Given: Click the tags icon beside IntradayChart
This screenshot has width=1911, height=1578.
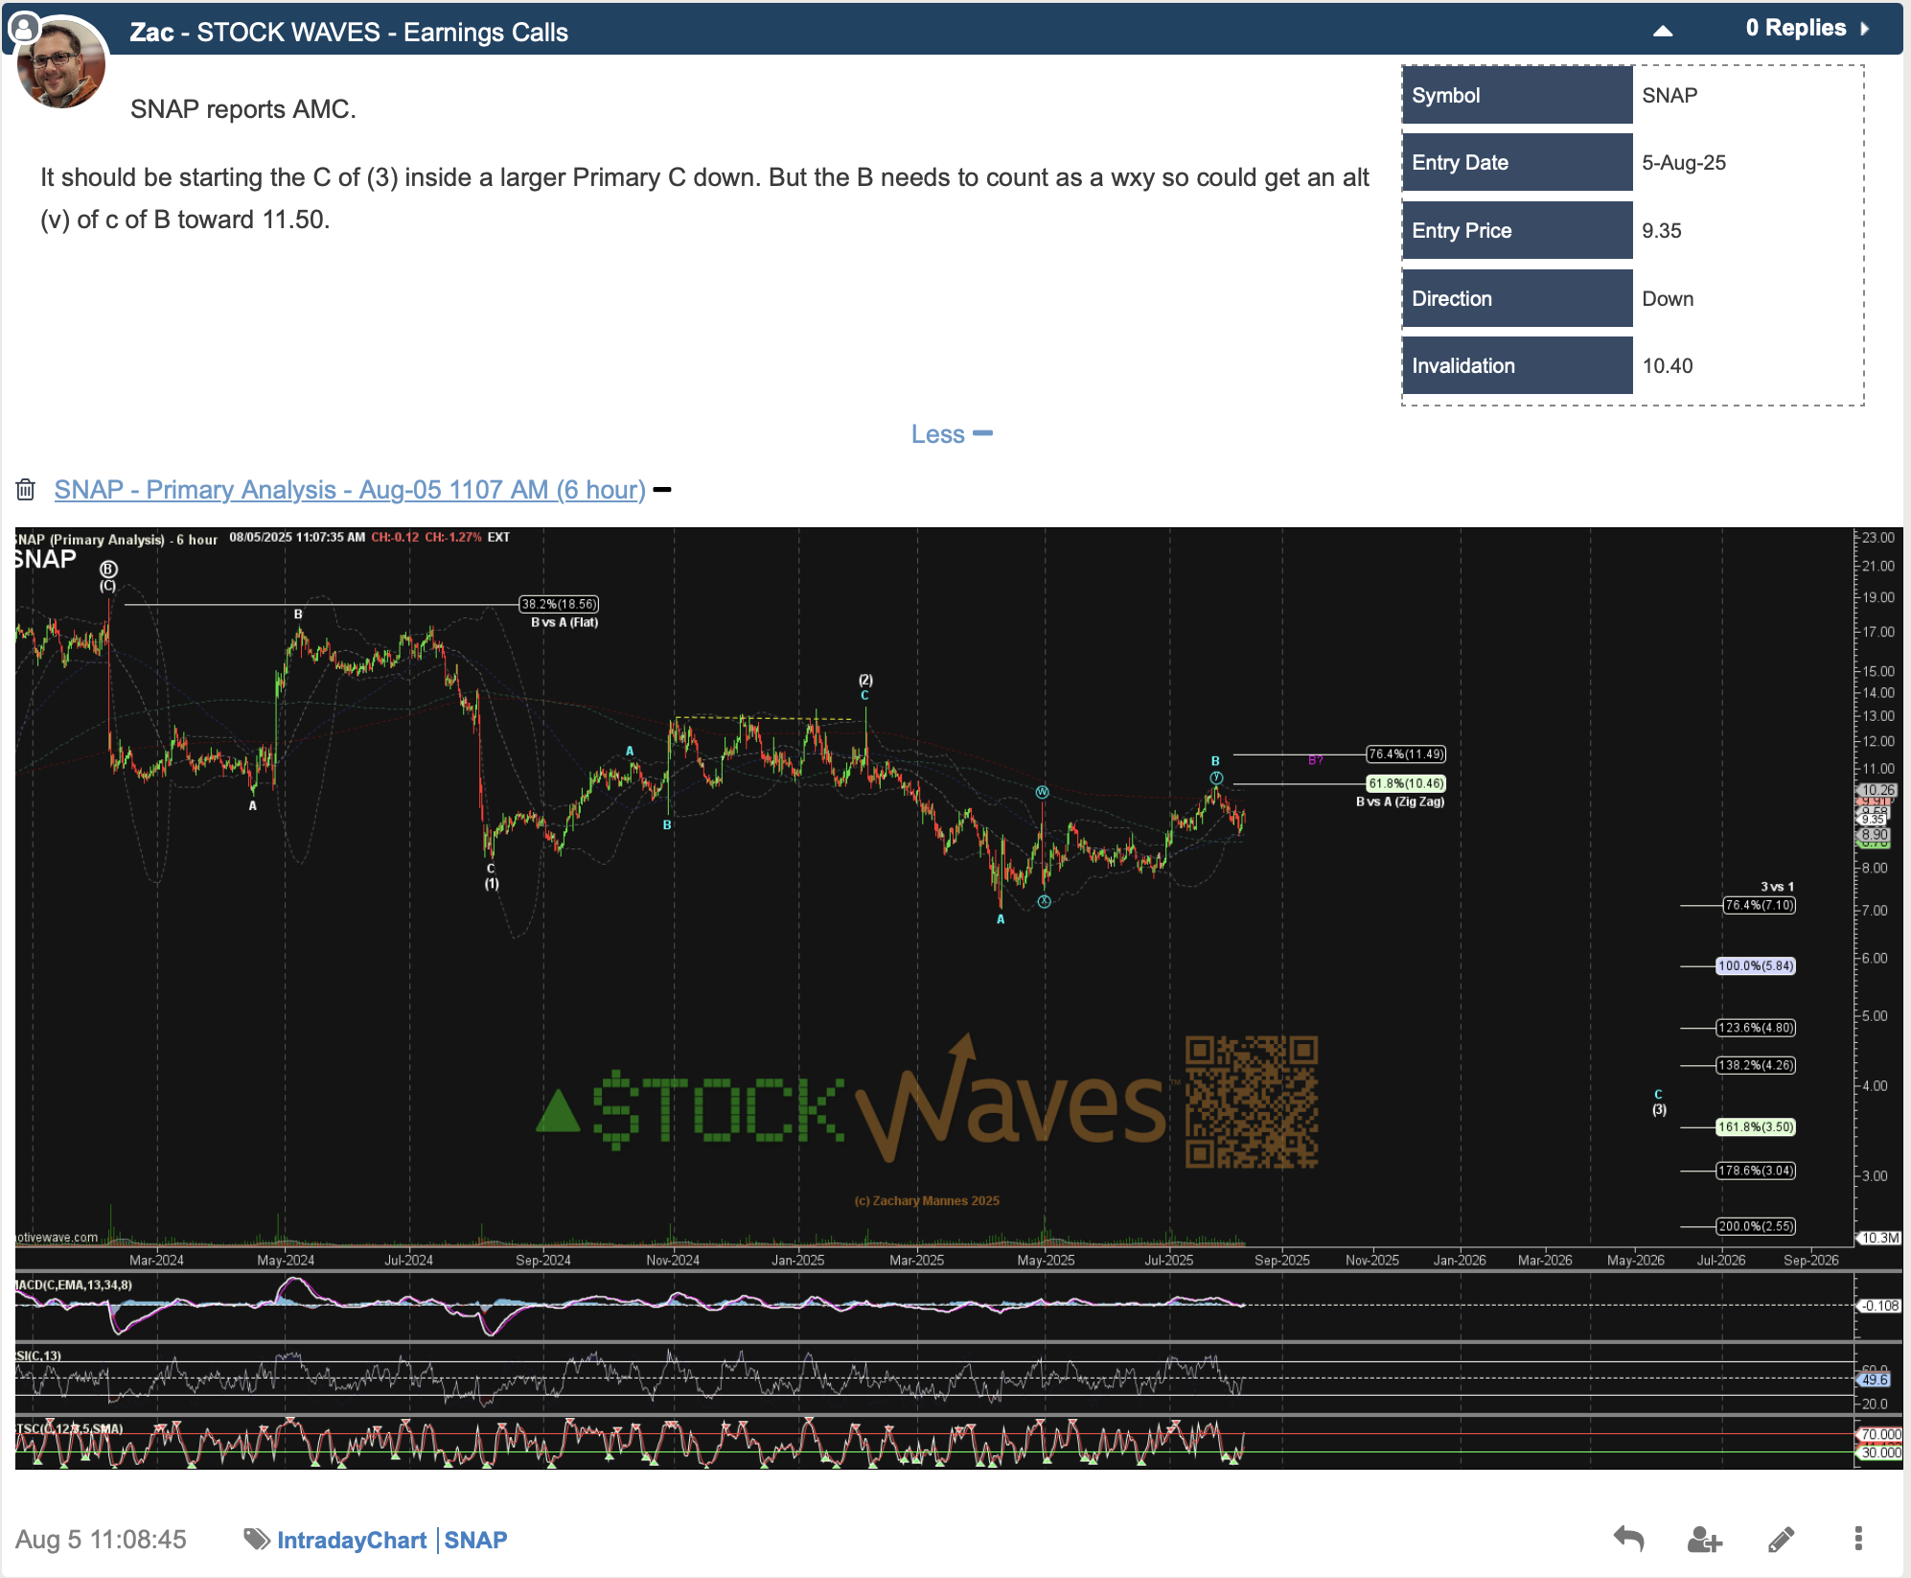Looking at the screenshot, I should pos(256,1539).
